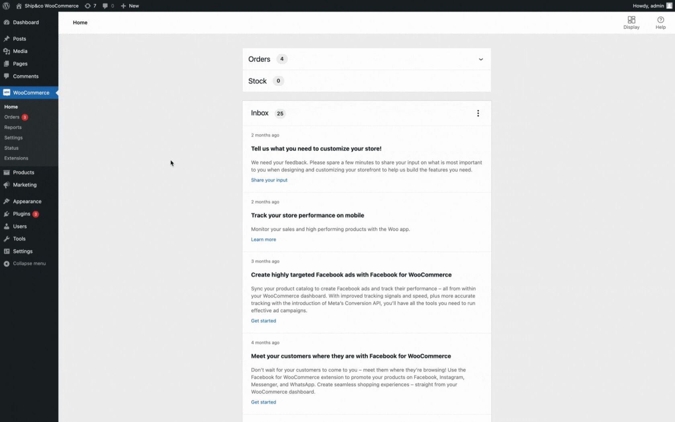
Task: Click the Comments icon in sidebar
Action: pyautogui.click(x=6, y=76)
